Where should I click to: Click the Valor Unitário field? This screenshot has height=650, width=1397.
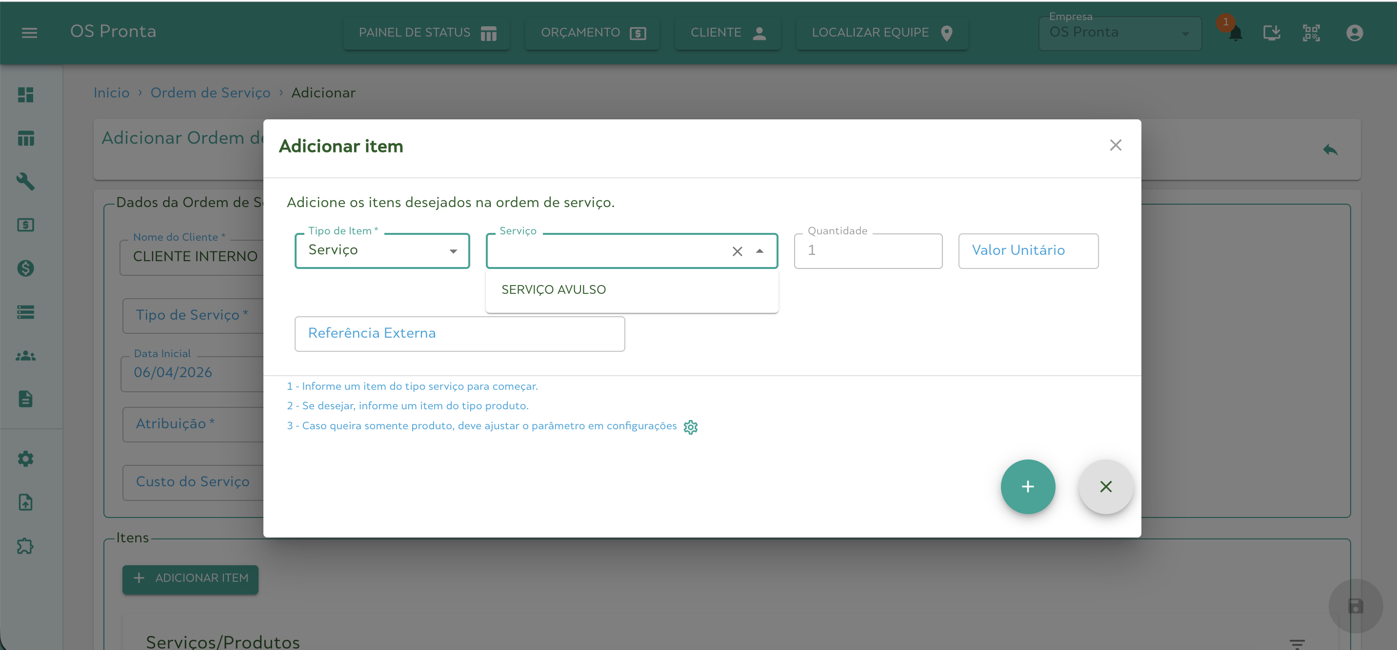coord(1028,251)
